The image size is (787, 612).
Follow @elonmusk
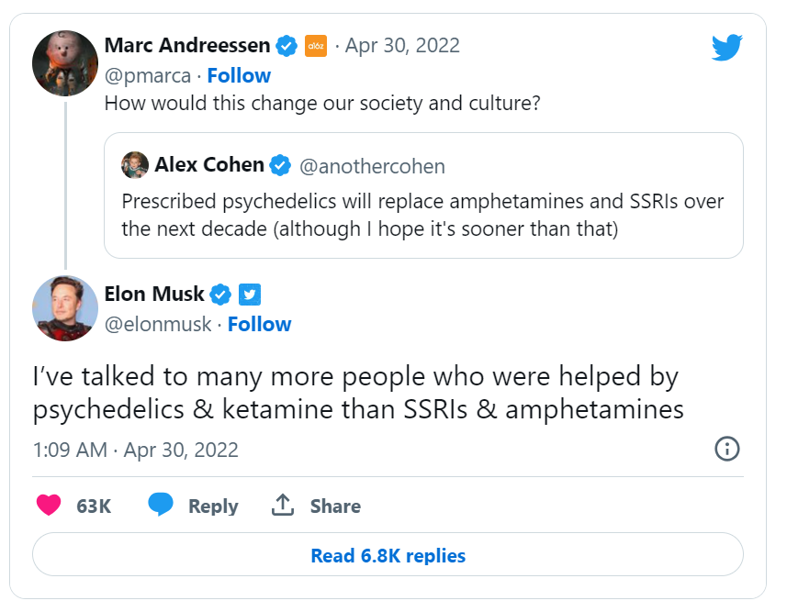260,324
